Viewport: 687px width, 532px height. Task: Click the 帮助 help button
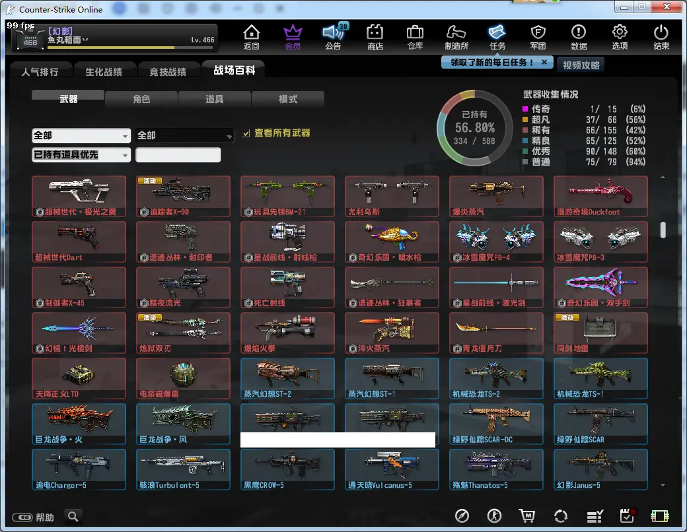[x=33, y=517]
